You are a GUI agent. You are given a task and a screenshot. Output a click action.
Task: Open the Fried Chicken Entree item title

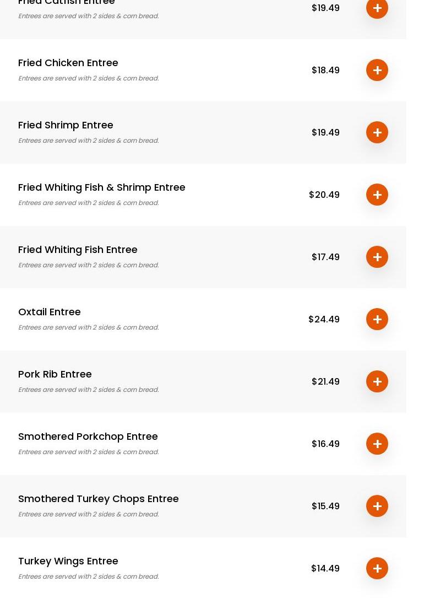pos(68,63)
